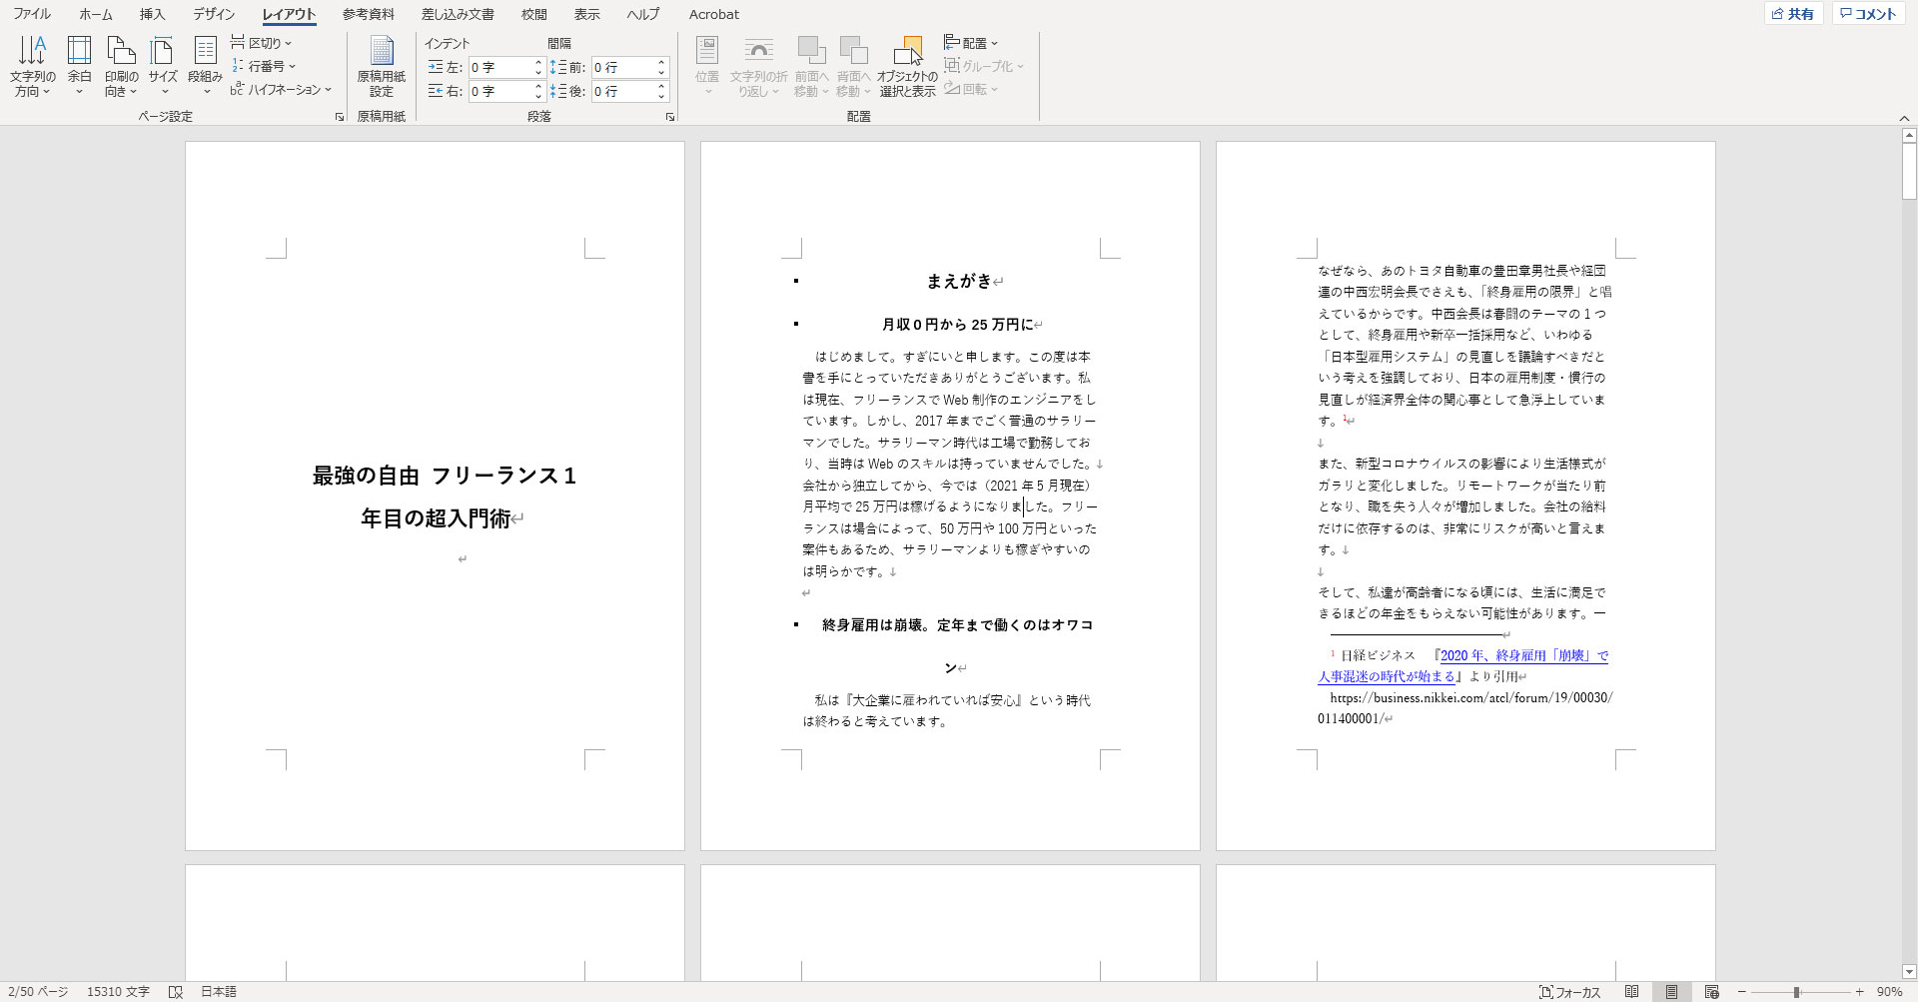Click the spacing 後 after input field
The height and width of the screenshot is (1002, 1918).
click(x=622, y=91)
